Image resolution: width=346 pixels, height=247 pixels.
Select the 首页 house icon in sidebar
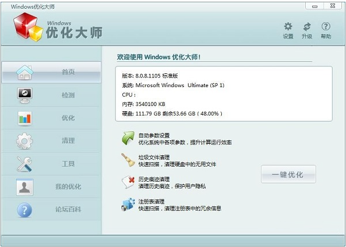(x=25, y=72)
